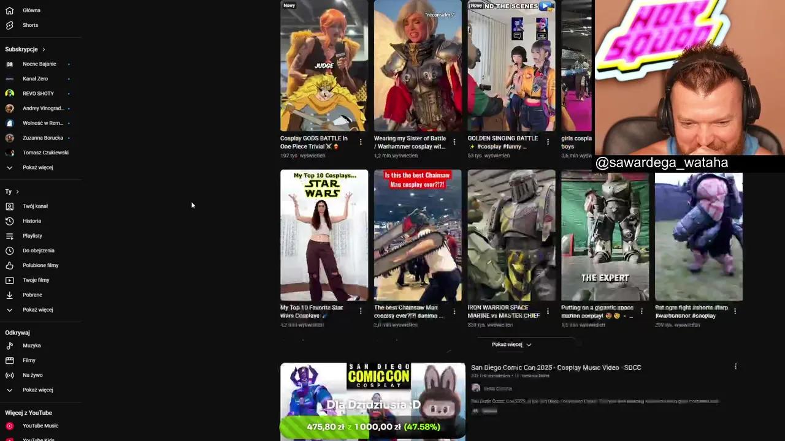
Task: Open Tomasz Czukiewski channel avatar
Action: pyautogui.click(x=9, y=153)
